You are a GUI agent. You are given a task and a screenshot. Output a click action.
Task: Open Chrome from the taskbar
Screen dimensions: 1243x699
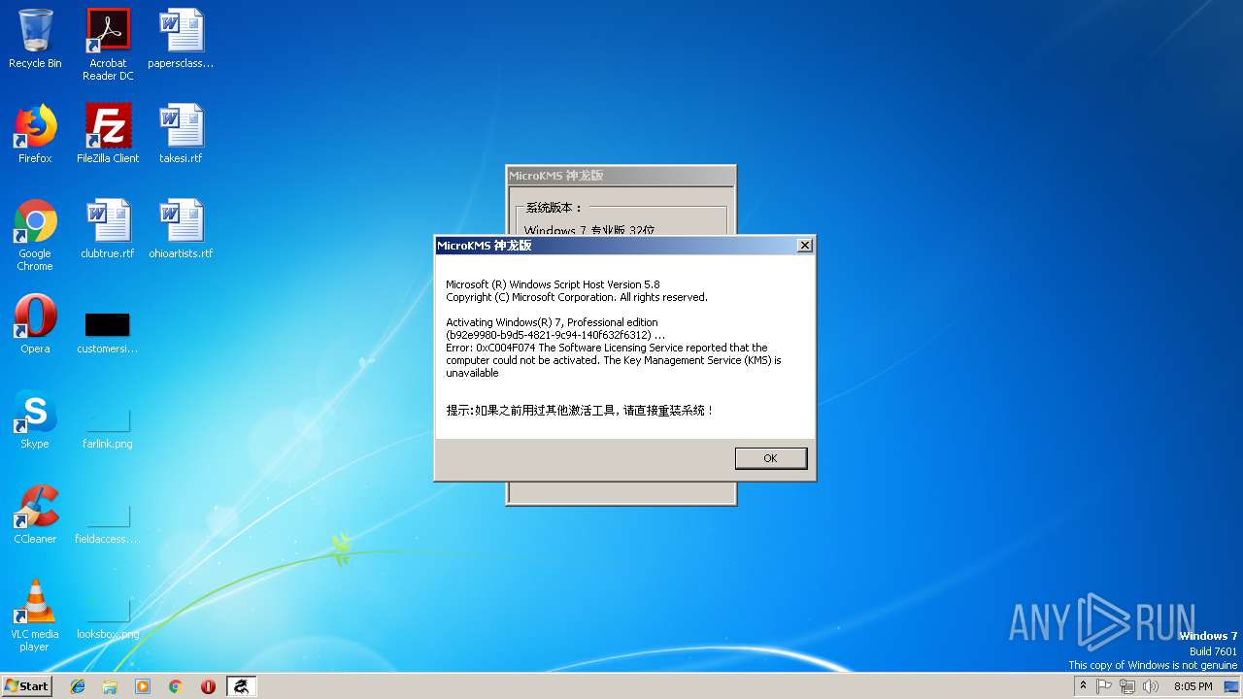(175, 686)
